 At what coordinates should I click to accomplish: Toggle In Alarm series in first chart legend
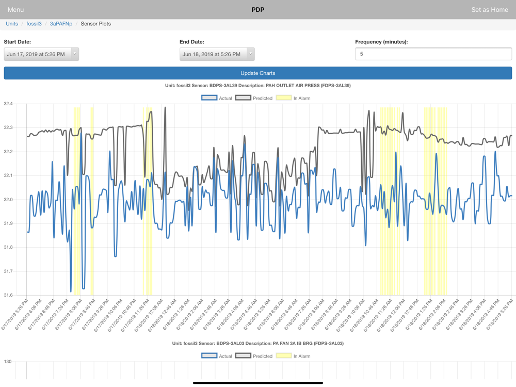pos(293,98)
